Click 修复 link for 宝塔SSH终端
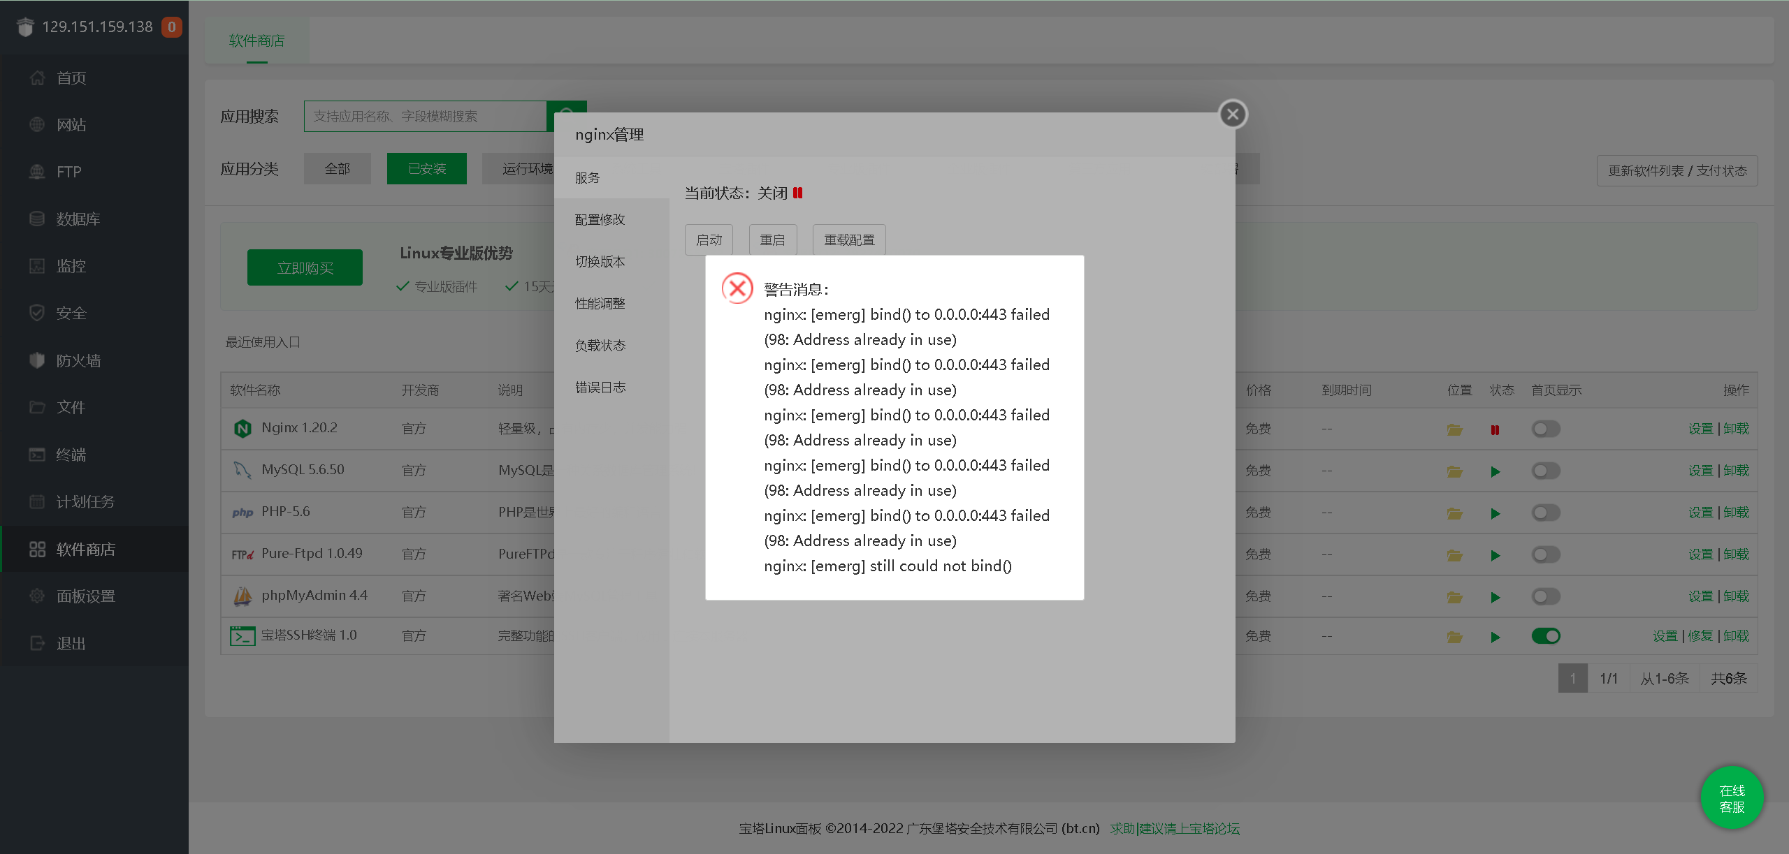Screen dimensions: 1789x854 [x=1700, y=636]
